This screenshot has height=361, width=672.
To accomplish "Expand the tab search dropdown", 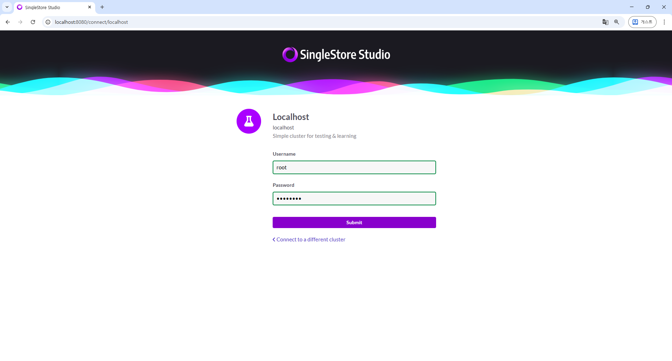I will pyautogui.click(x=7, y=7).
